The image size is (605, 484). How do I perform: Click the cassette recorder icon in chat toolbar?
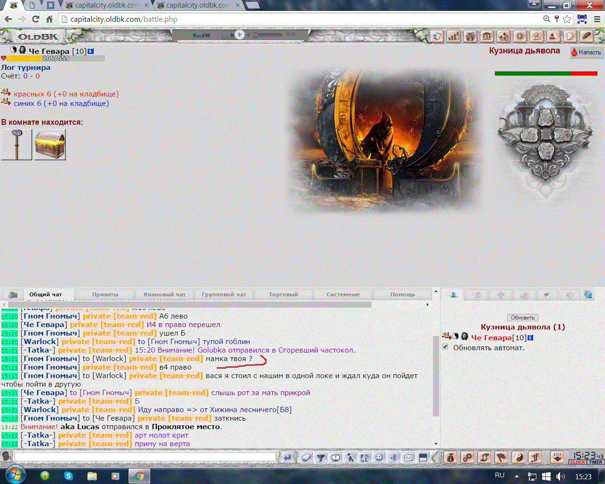click(x=408, y=457)
